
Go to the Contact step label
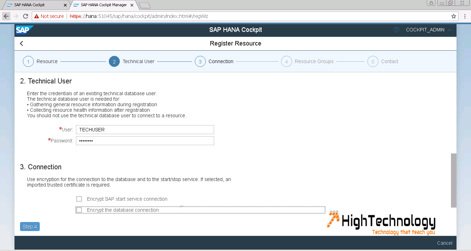(x=390, y=61)
